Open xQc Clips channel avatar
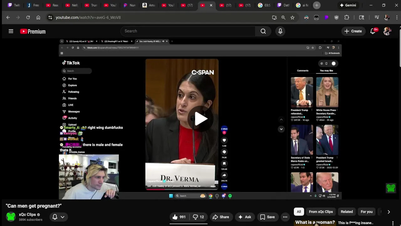Screen dimensions: 401x226 pos(11,217)
